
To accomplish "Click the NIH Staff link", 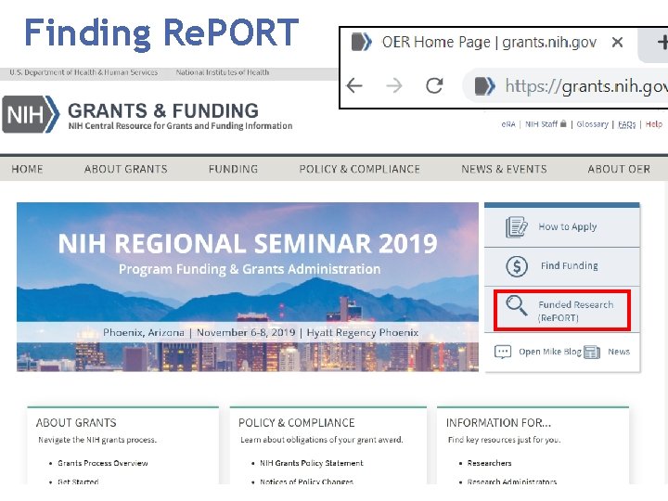I will point(541,124).
